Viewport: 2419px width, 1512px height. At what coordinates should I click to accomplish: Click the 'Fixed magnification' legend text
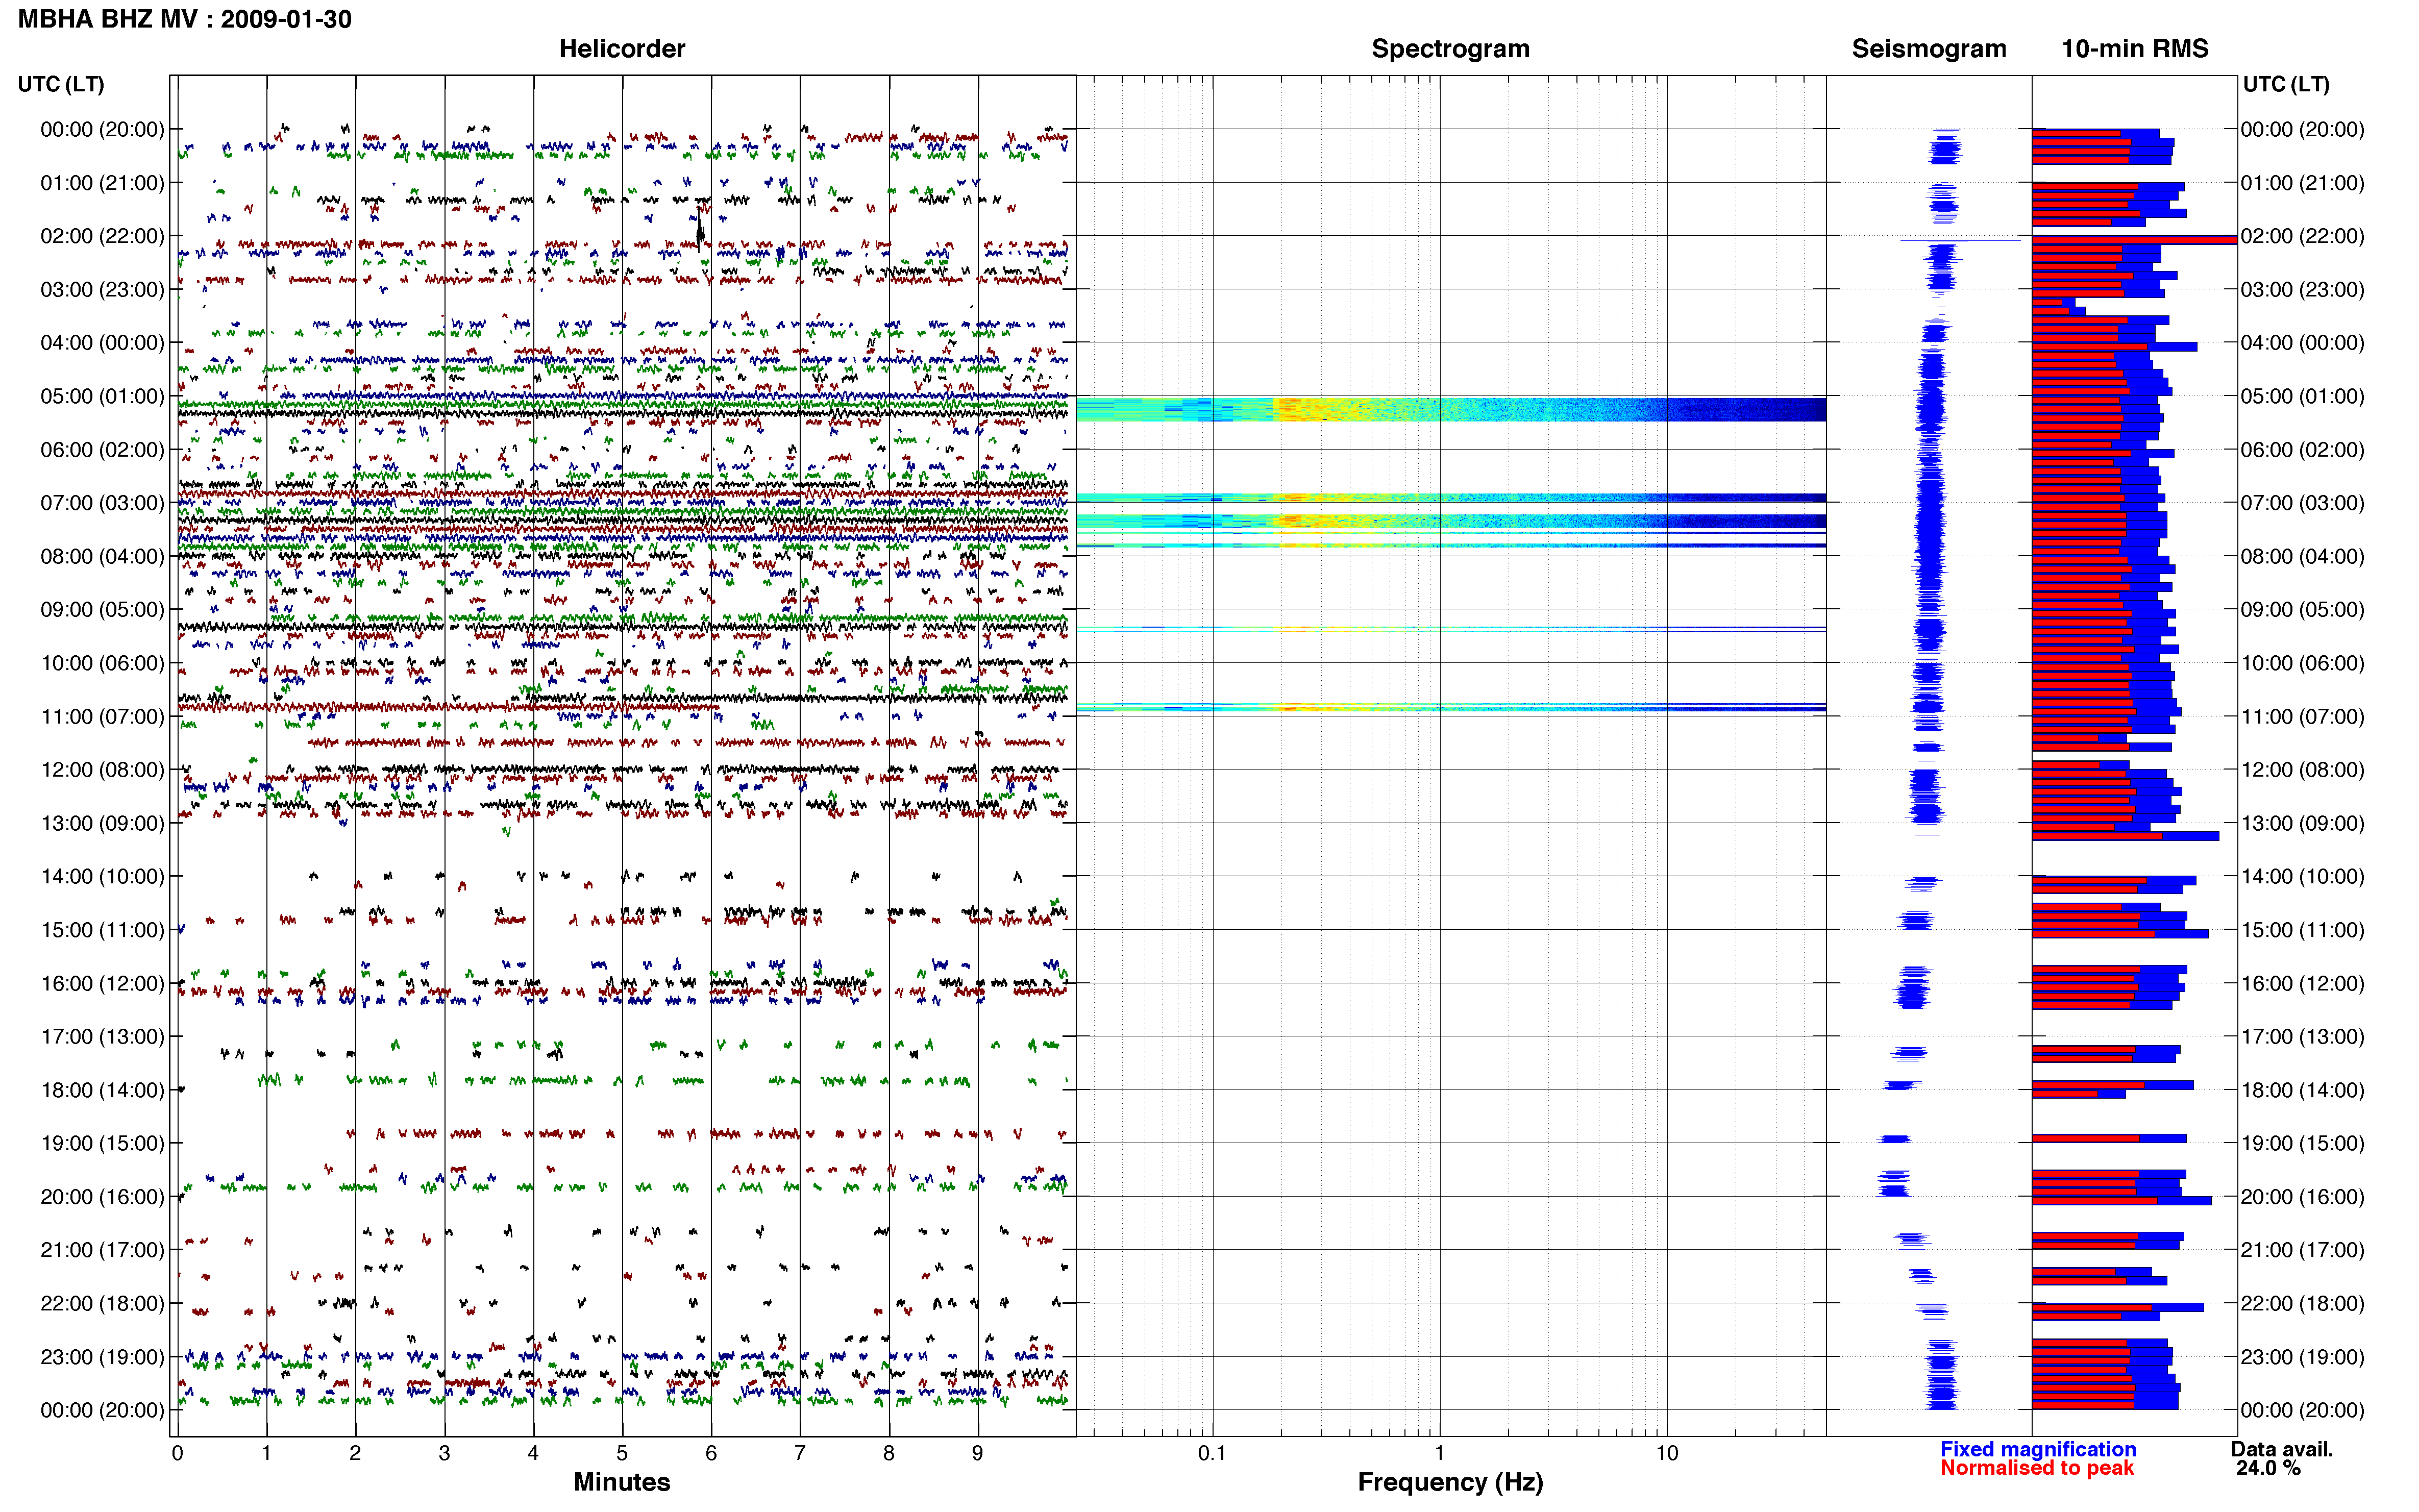click(x=2038, y=1449)
